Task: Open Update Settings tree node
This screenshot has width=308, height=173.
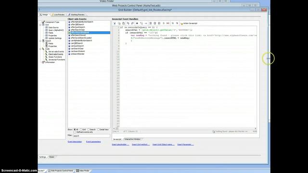Action: tap(55, 38)
